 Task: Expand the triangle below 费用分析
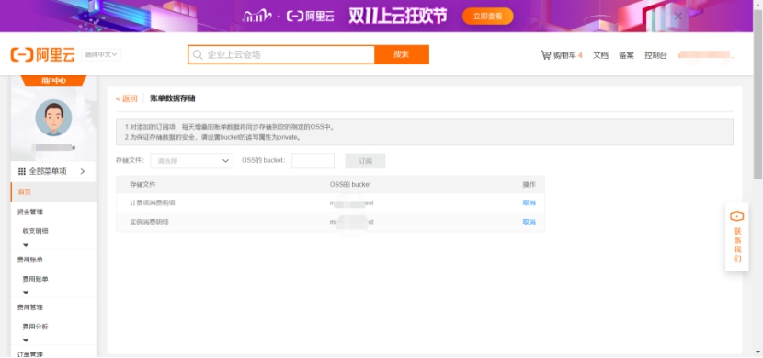pyautogui.click(x=26, y=341)
